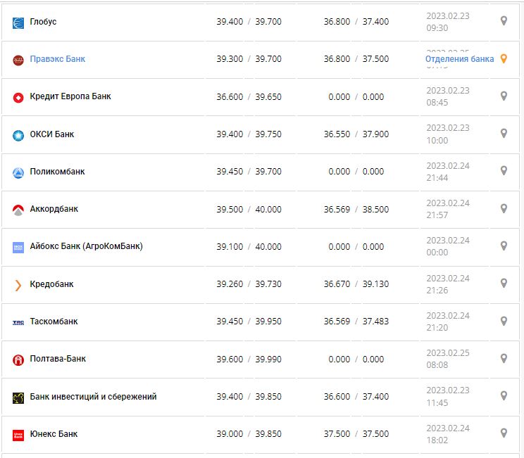Screen dimensions: 524x458
Task: Click the location pin for Юнекс Банк
Action: tap(504, 433)
